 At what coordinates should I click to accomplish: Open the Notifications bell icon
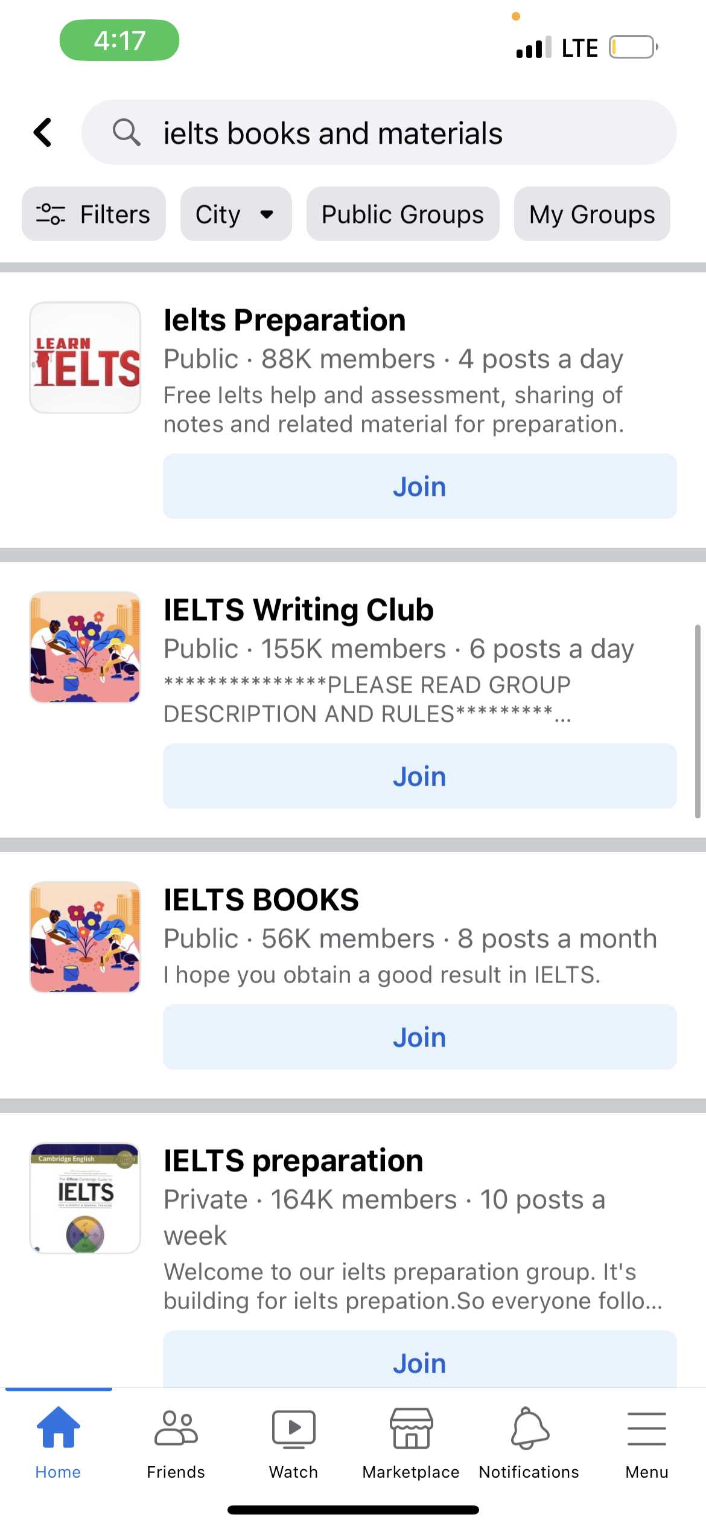[x=529, y=1428]
